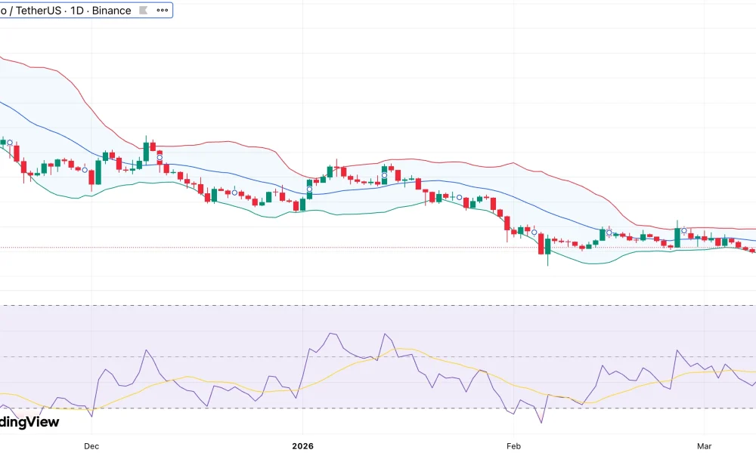Click the 2026 label on the time axis
The width and height of the screenshot is (756, 453).
(x=303, y=446)
